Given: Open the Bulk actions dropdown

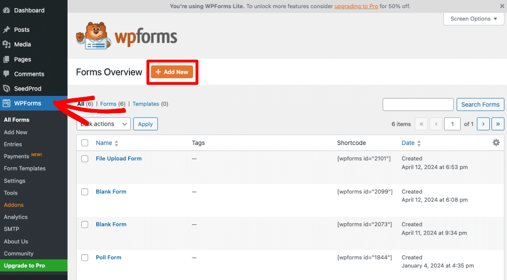Looking at the screenshot, I should pyautogui.click(x=103, y=124).
